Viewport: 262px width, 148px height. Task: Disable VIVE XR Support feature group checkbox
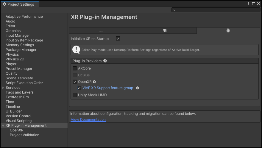79,88
